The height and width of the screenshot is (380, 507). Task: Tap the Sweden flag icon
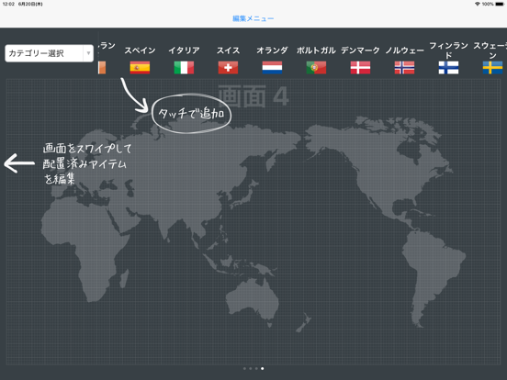coord(492,68)
